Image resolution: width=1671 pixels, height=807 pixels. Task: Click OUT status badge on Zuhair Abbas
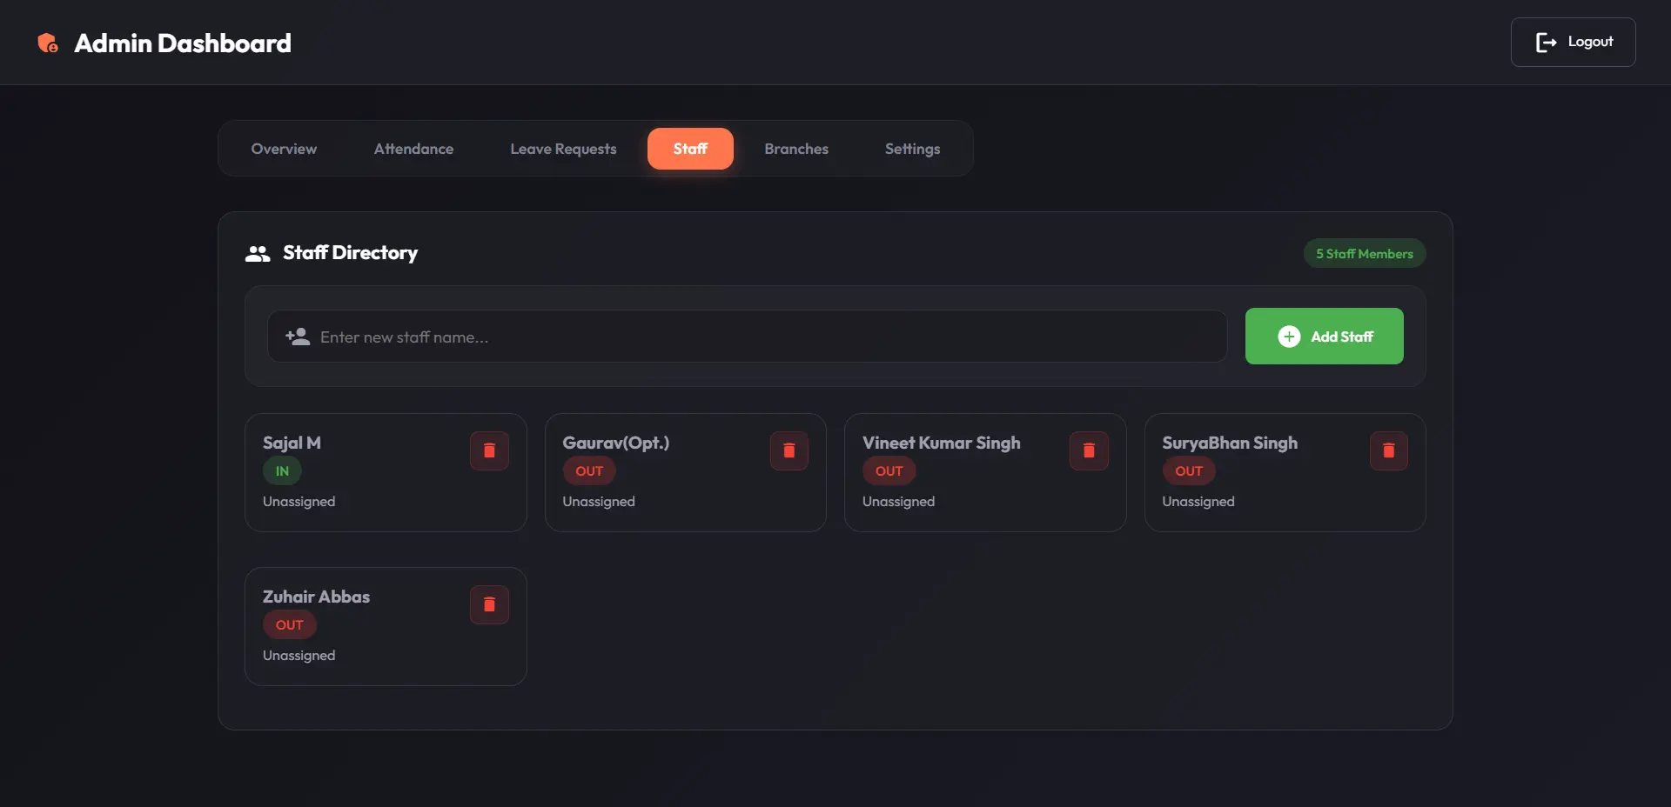[x=289, y=625]
